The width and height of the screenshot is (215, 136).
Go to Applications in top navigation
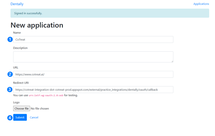coord(201,4)
